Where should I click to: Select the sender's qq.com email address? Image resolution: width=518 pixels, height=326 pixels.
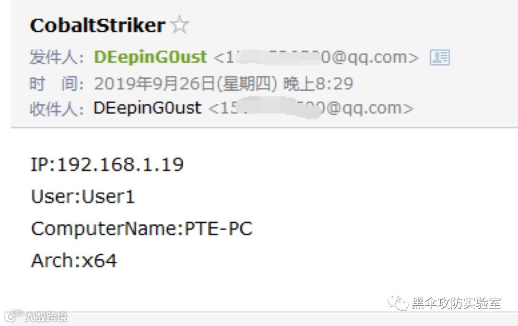click(x=316, y=57)
